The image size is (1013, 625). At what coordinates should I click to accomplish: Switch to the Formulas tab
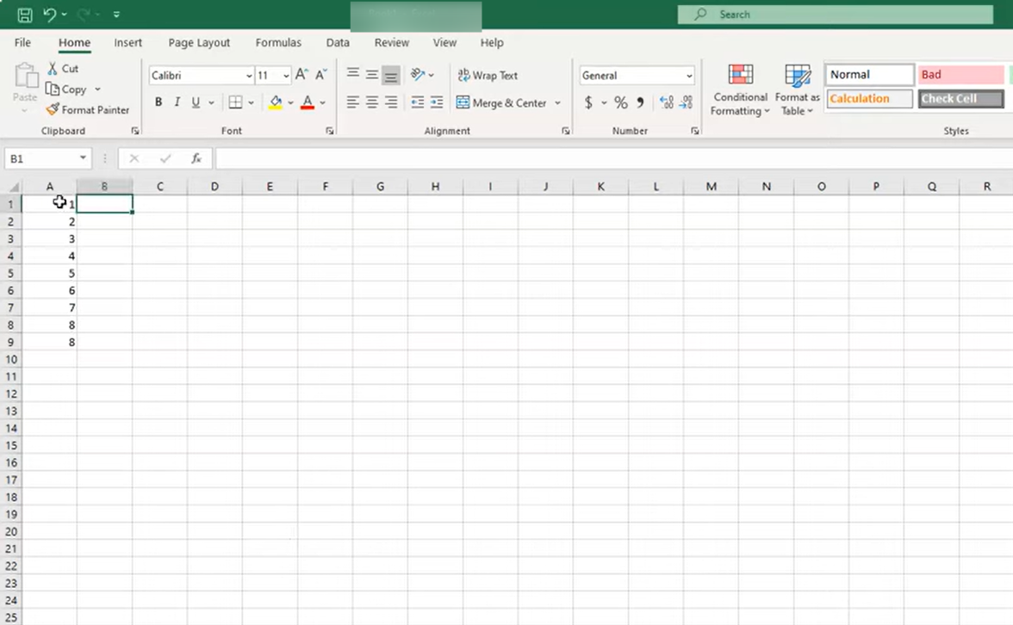click(278, 42)
